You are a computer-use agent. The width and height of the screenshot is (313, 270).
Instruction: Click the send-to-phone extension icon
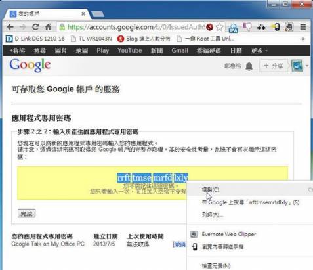(276, 27)
